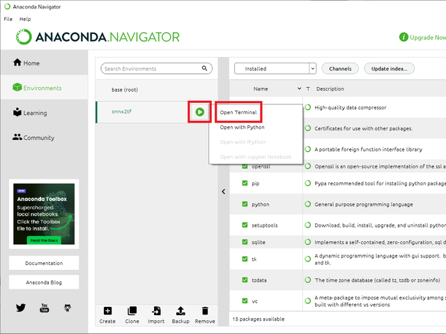446x334 pixels.
Task: Select the base (root) environment
Action: pyautogui.click(x=156, y=90)
